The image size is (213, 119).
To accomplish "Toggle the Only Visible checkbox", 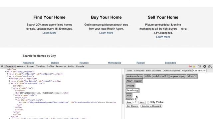I will click(148, 102).
